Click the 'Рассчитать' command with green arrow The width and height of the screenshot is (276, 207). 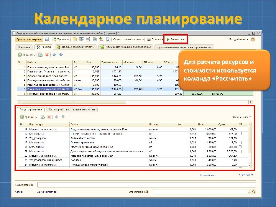pyautogui.click(x=176, y=39)
